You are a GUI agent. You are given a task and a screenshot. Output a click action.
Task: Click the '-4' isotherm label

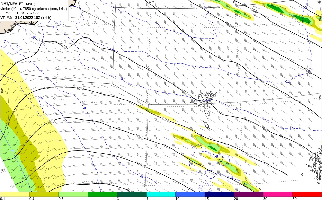(x=12, y=151)
